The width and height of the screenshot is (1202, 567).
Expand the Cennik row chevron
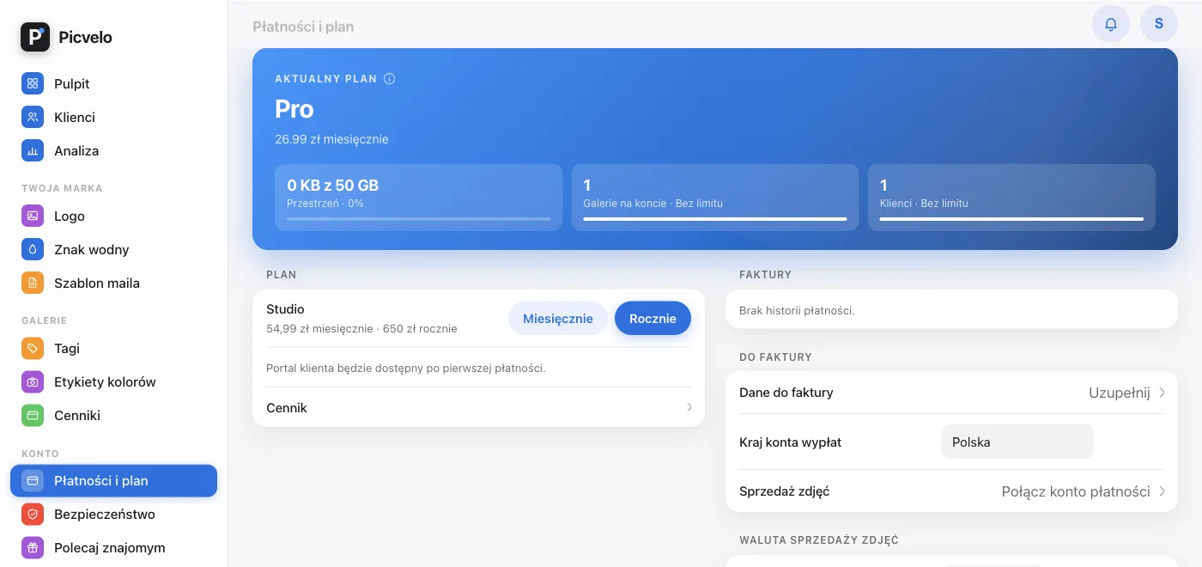click(689, 408)
